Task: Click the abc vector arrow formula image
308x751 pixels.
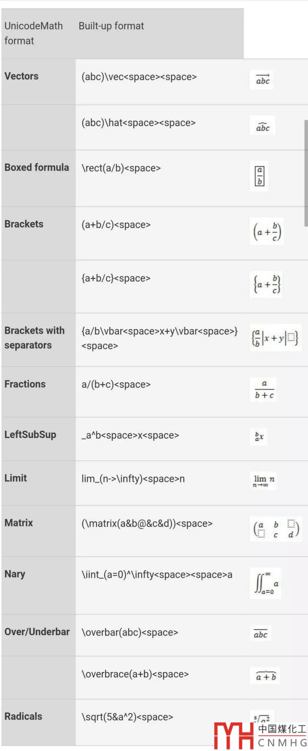Action: pos(262,80)
